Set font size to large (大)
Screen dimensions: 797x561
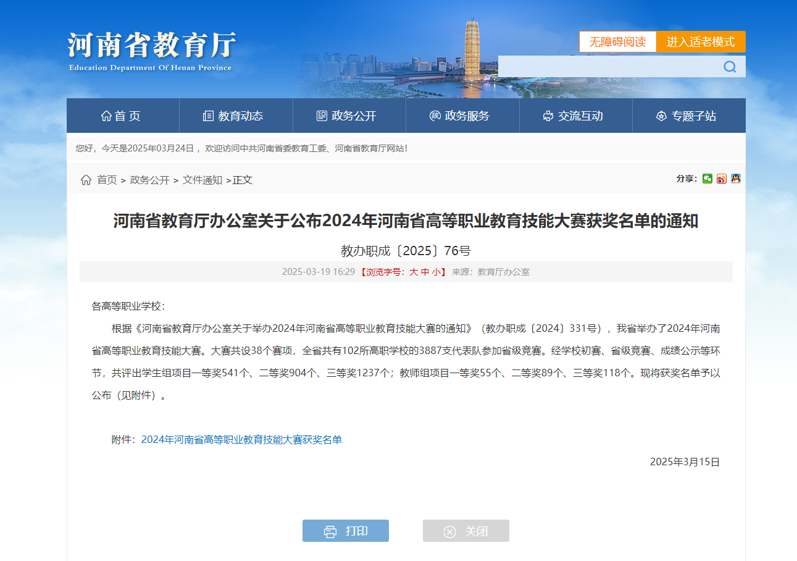[x=414, y=272]
